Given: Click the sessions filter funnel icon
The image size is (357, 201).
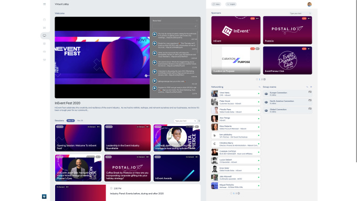Looking at the screenshot, I should 199,121.
